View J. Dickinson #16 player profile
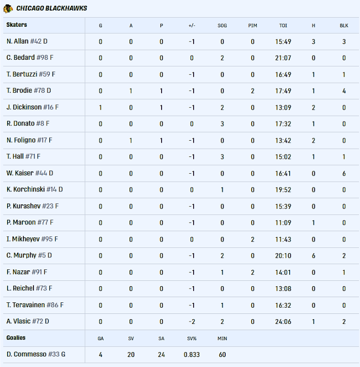Image resolution: width=360 pixels, height=367 pixels. (x=33, y=107)
